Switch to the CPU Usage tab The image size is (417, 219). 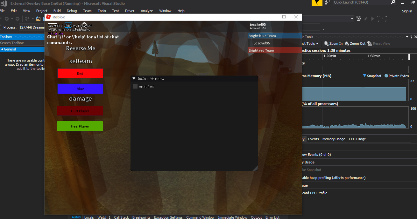coord(357,139)
